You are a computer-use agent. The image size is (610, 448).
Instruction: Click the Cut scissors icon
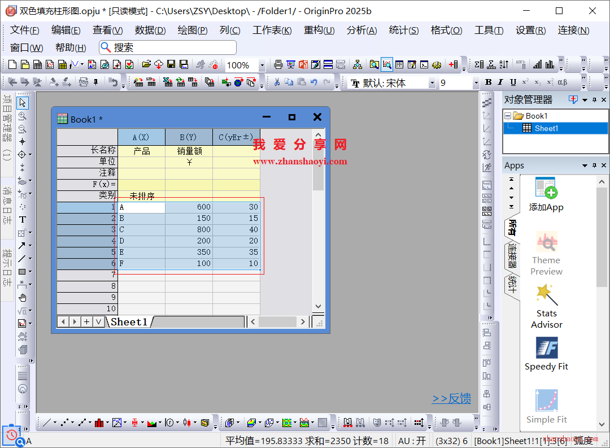point(277,82)
